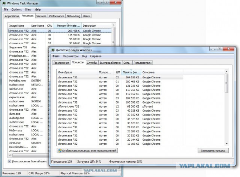This screenshot has width=240, height=177.
Task: Click scroll down arrow in Russian process list
Action: click(226, 144)
